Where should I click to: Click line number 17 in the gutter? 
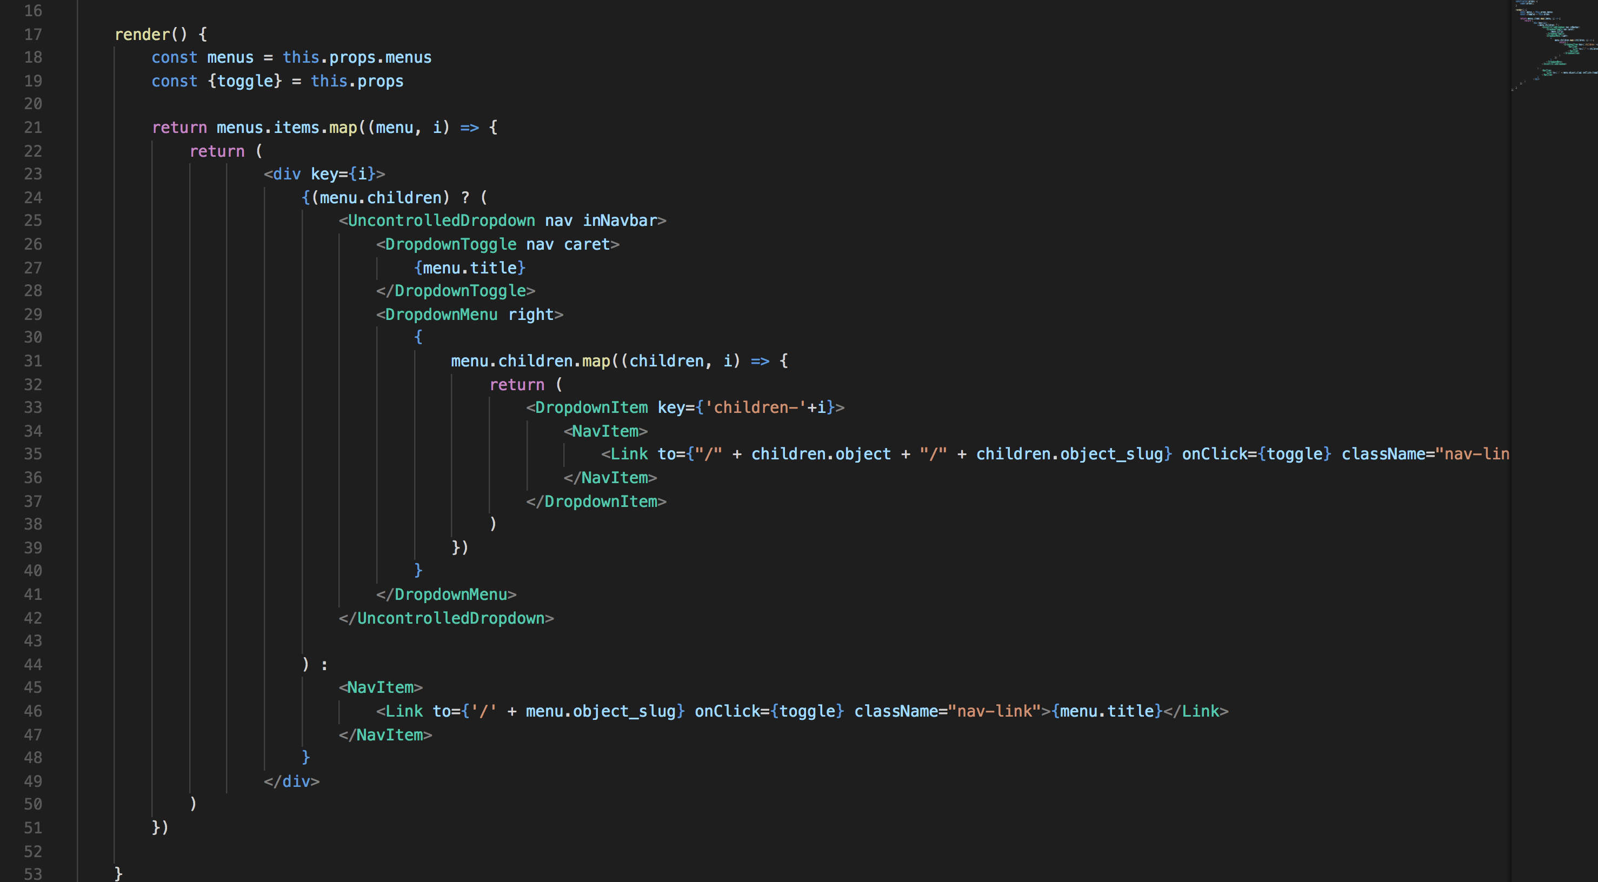click(33, 34)
